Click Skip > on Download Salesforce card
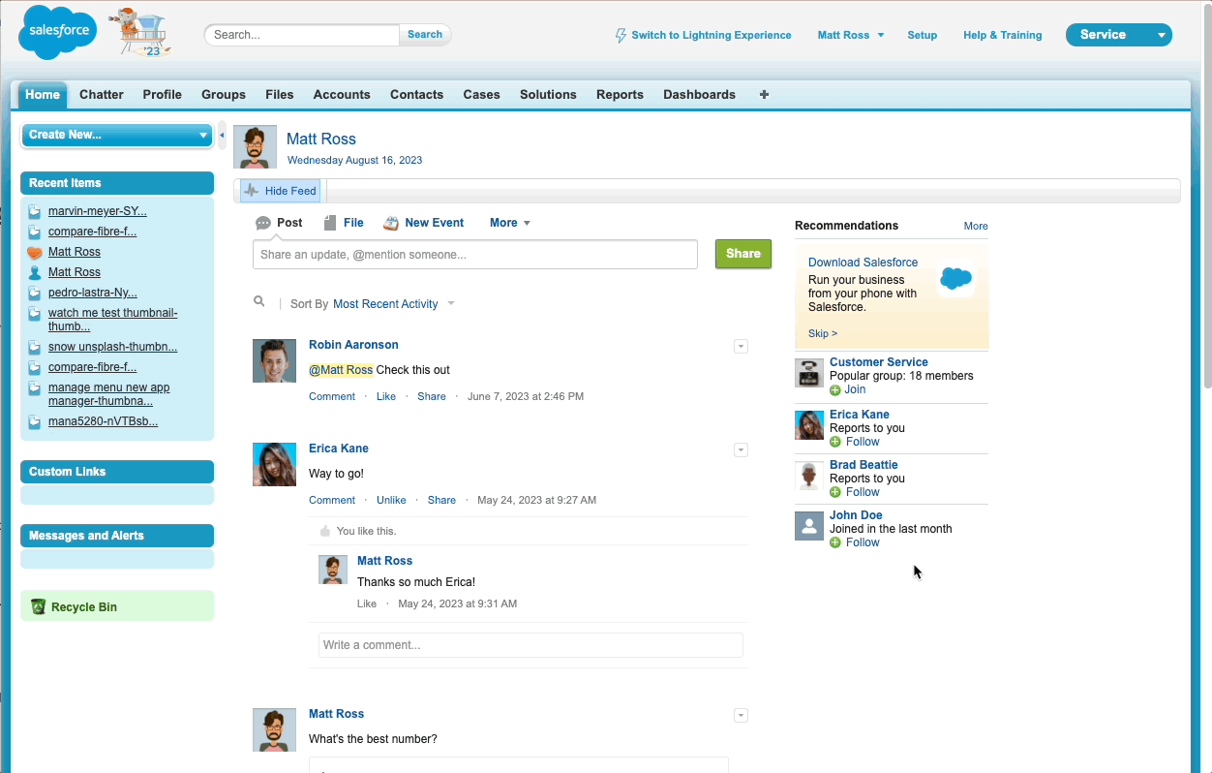The image size is (1212, 773). 823,333
